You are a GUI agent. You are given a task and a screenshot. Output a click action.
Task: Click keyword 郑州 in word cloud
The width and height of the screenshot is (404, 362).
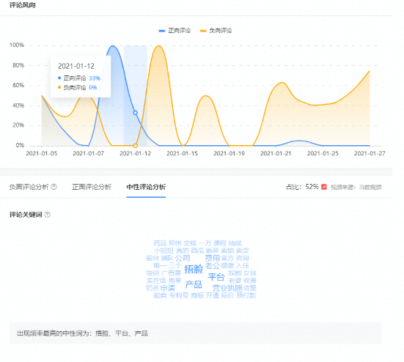[x=175, y=243]
